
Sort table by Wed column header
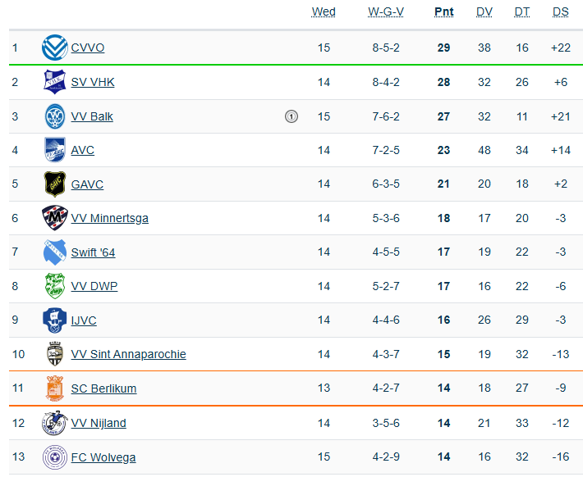click(x=324, y=11)
